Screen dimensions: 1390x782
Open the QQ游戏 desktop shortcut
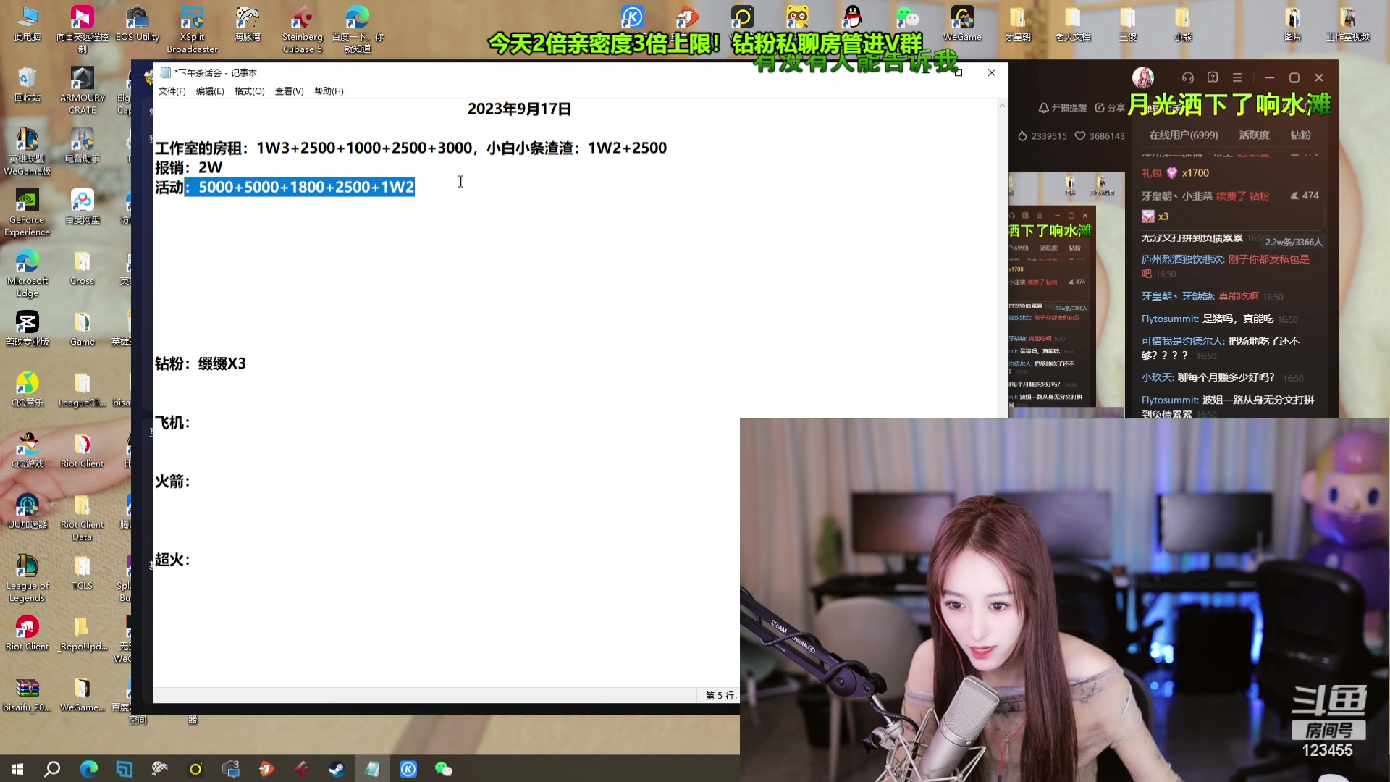[28, 450]
